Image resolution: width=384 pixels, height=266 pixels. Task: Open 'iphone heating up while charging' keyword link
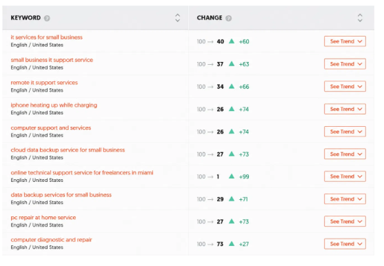click(54, 105)
